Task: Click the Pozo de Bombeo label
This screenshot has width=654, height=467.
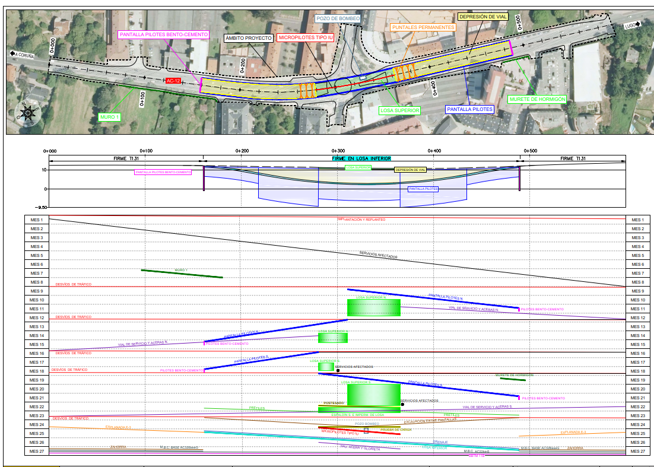Action: click(338, 18)
